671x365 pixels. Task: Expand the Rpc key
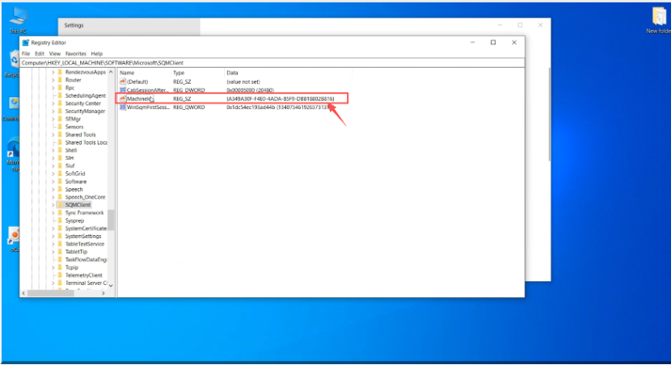click(53, 88)
